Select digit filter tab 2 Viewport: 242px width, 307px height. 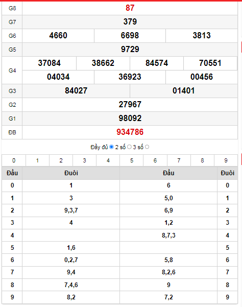61,160
